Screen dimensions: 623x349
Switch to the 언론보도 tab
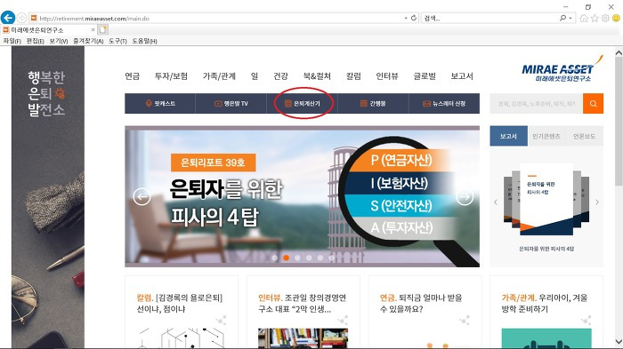(584, 136)
